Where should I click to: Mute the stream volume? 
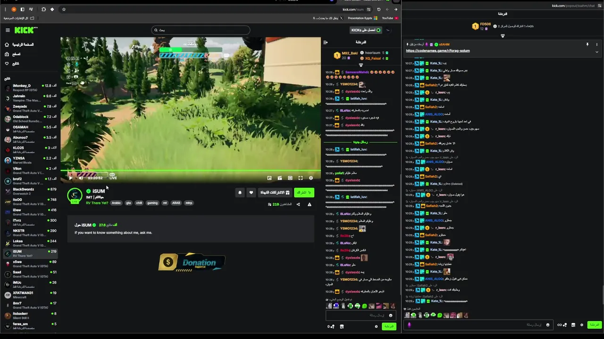coord(81,178)
